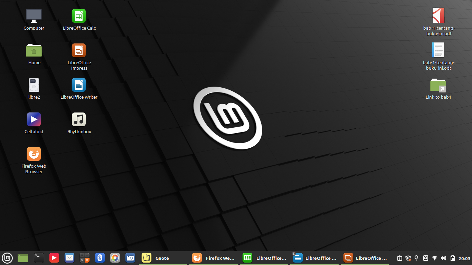Viewport: 472px width, 265px height.
Task: Click the light bulb tray icon
Action: point(416,258)
